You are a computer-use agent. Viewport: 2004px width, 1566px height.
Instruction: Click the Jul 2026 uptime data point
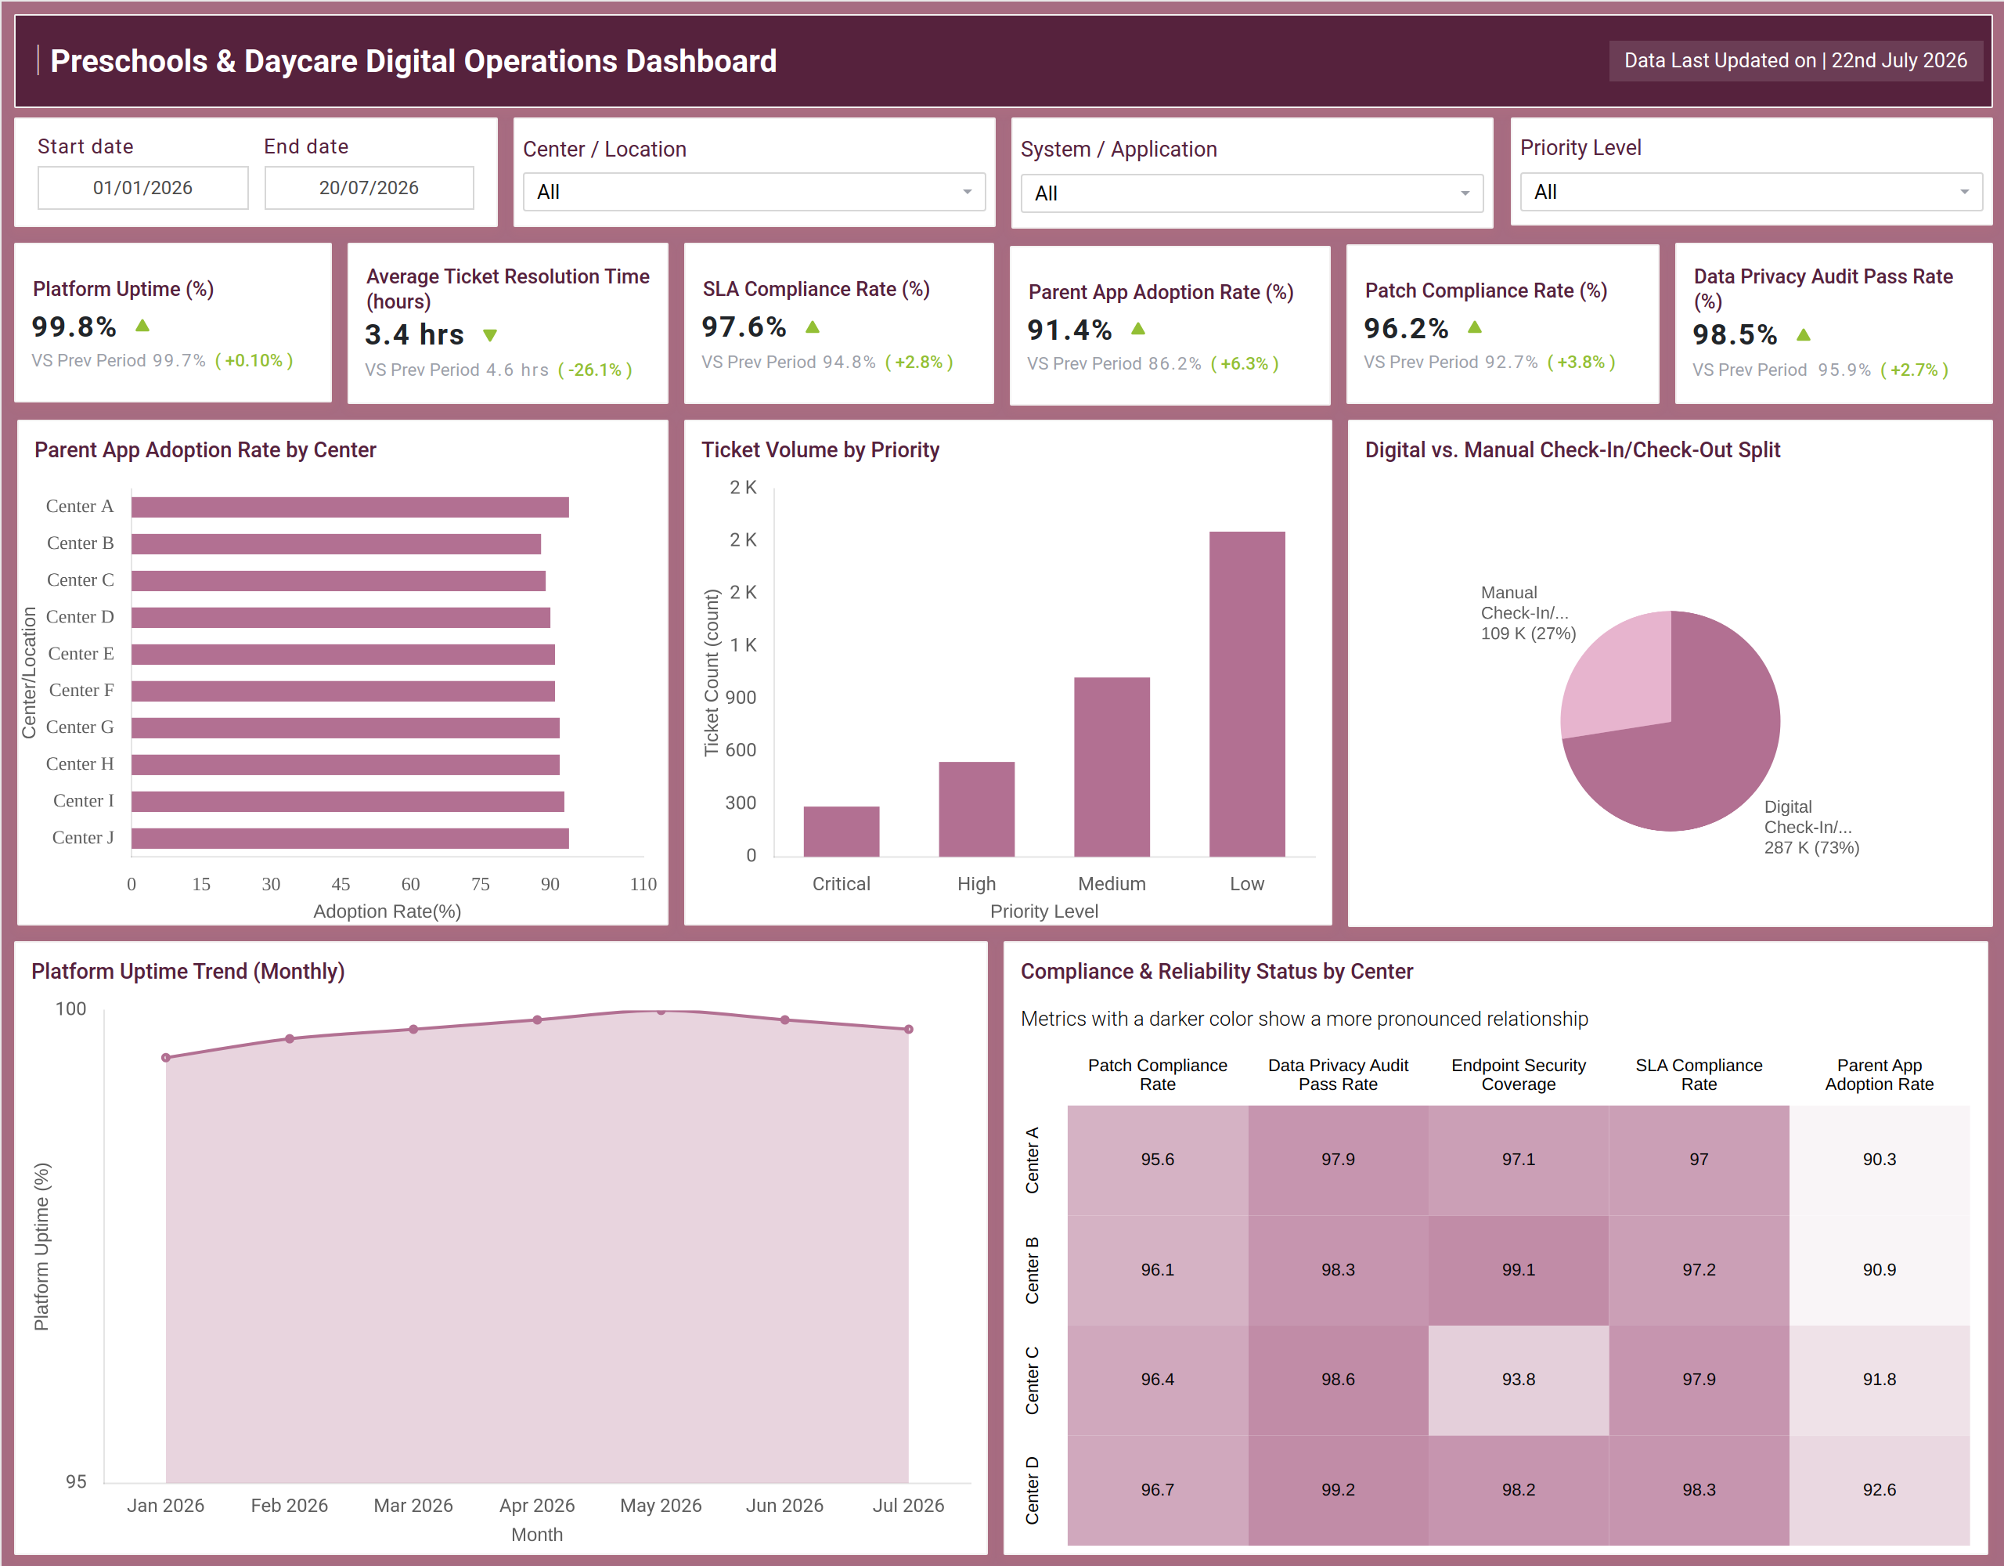908,1029
